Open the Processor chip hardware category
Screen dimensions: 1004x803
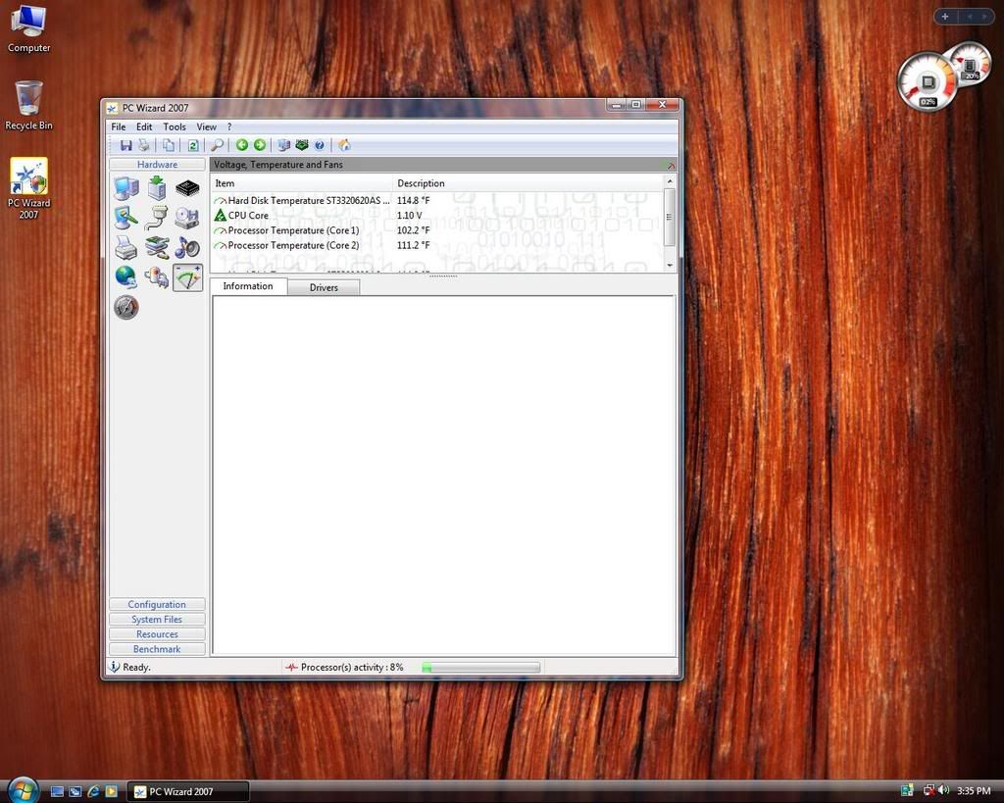(187, 187)
